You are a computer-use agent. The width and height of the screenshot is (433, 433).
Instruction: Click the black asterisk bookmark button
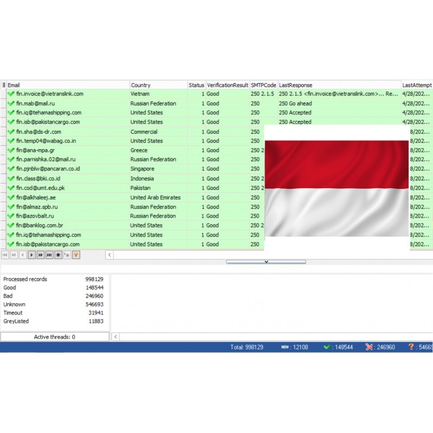click(x=58, y=254)
